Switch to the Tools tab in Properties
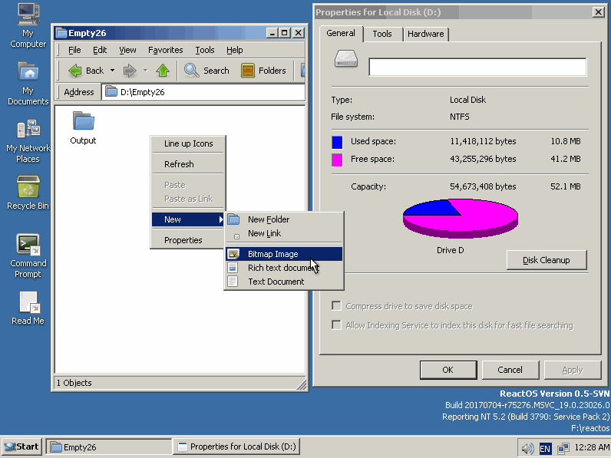This screenshot has height=458, width=611. tap(382, 34)
